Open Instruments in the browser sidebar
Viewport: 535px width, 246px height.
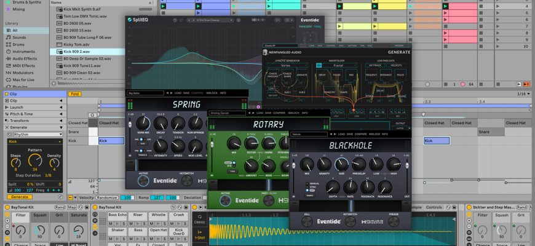pos(23,52)
